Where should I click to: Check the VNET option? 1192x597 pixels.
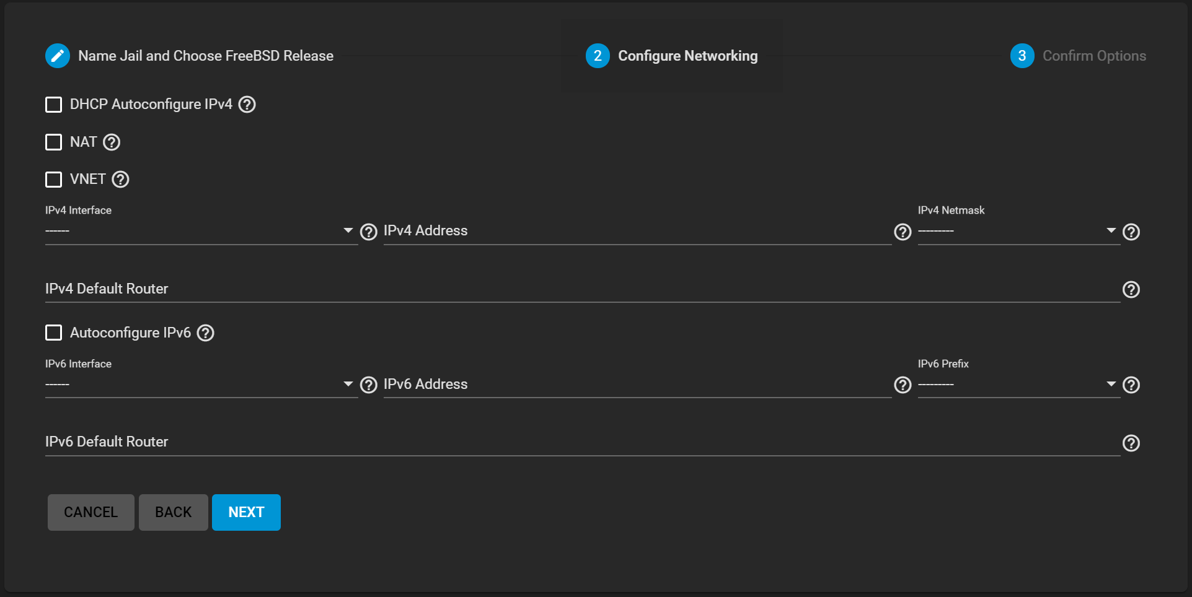point(54,180)
